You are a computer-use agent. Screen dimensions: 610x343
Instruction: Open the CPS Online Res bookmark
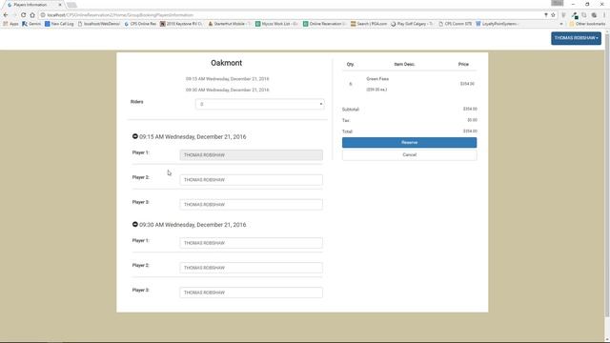tap(140, 24)
